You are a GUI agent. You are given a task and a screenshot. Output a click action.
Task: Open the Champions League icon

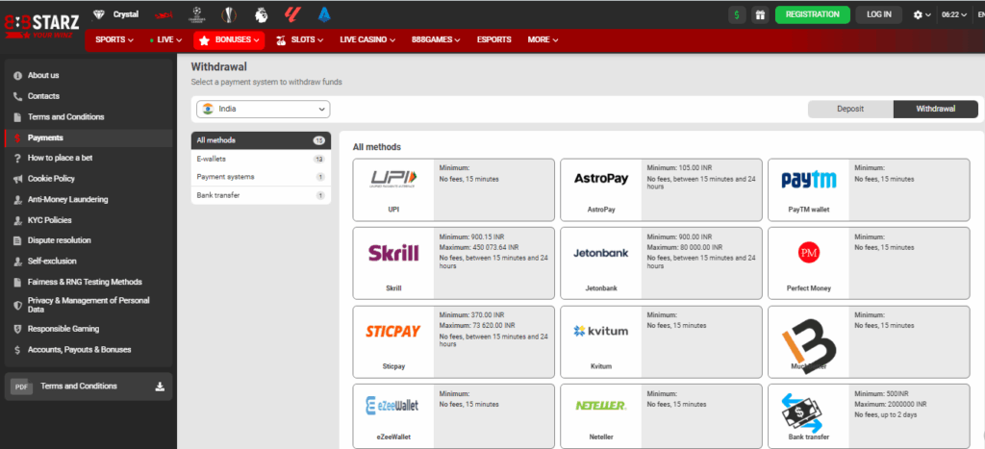[x=198, y=14]
